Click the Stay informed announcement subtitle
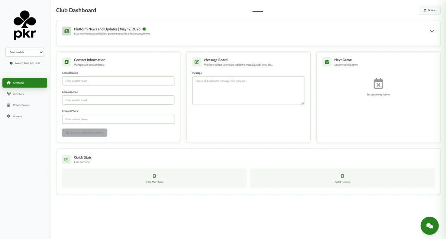The image size is (446, 239). tap(112, 34)
